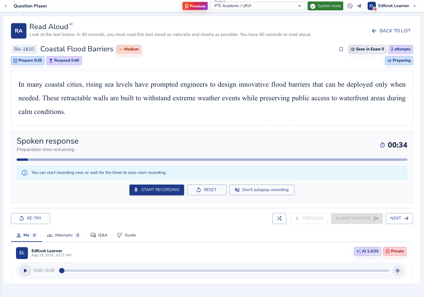Viewport: 424px width, 297px height.
Task: Open the Guide tab
Action: tap(126, 235)
